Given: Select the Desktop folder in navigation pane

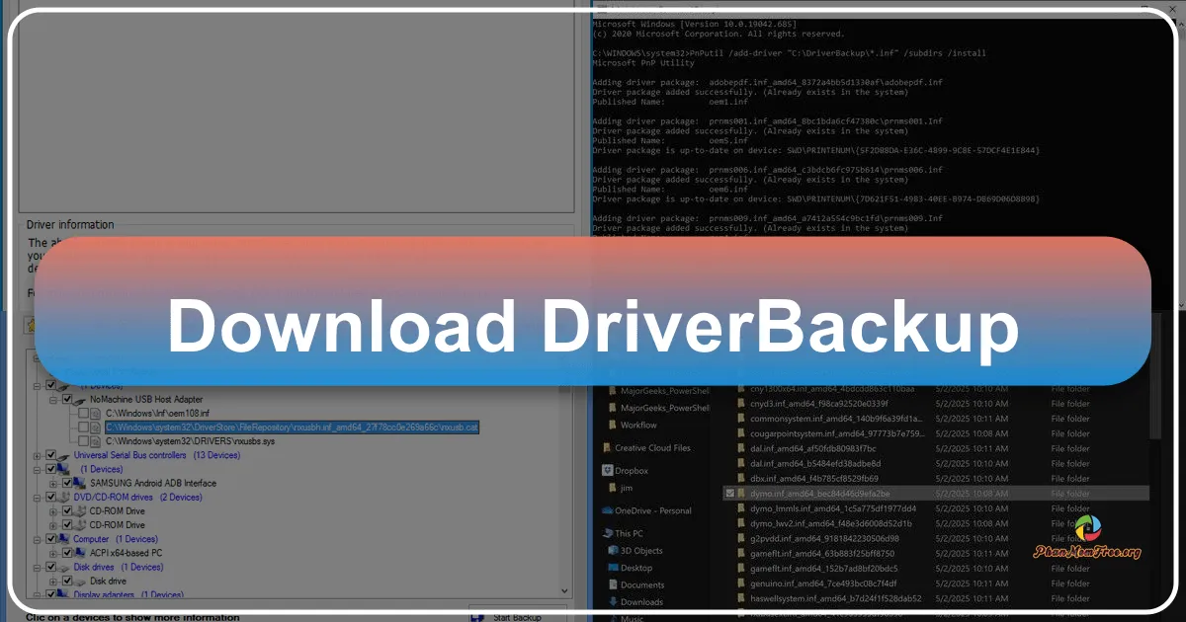Looking at the screenshot, I should click(x=635, y=568).
